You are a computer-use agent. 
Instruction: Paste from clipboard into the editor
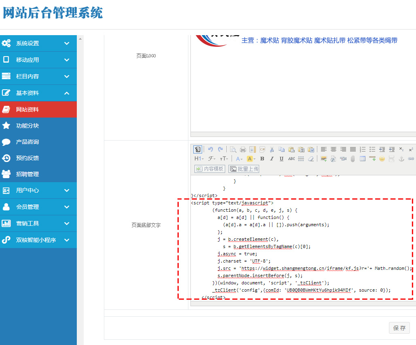tap(291, 149)
